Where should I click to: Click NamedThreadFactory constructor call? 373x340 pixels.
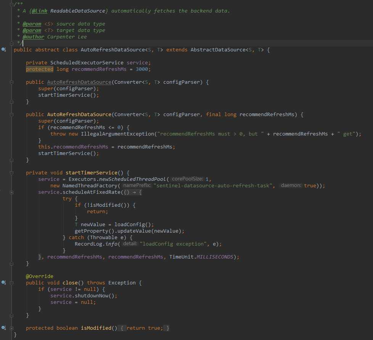point(90,186)
